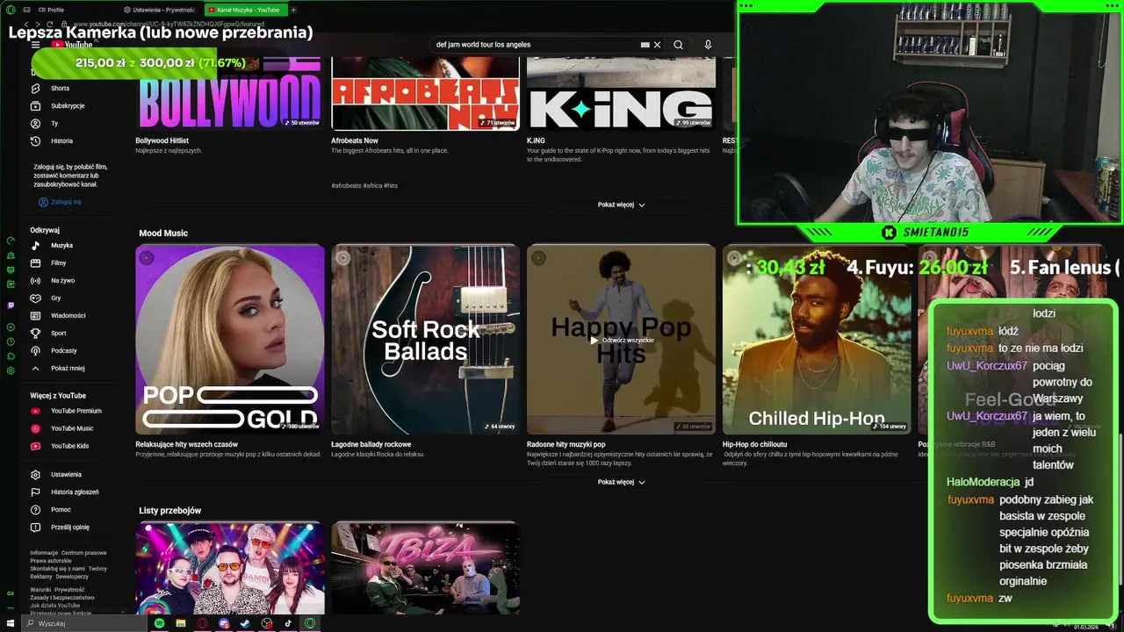
Task: Open Spotify from the taskbar
Action: pyautogui.click(x=159, y=623)
